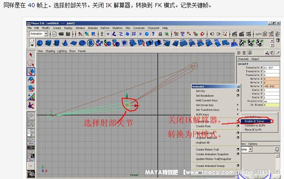This screenshot has height=179, width=284.
Task: Switch to single perspective view layout
Action: click(x=31, y=115)
